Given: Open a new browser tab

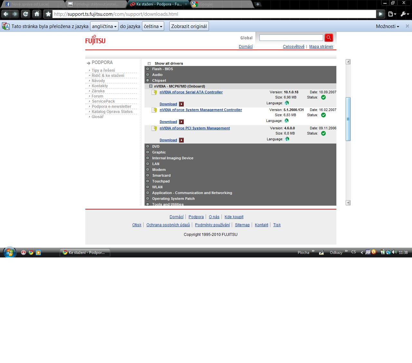Looking at the screenshot, I should tap(258, 4).
